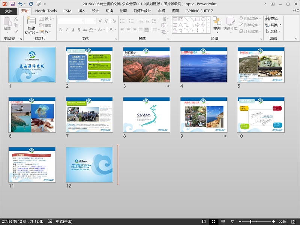The height and width of the screenshot is (225, 300).
Task: Click the Slide Show icon in status bar
Action: point(232,221)
